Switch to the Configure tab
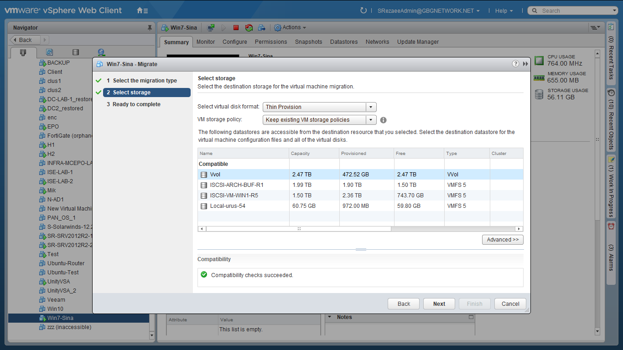This screenshot has height=350, width=623. pos(235,41)
